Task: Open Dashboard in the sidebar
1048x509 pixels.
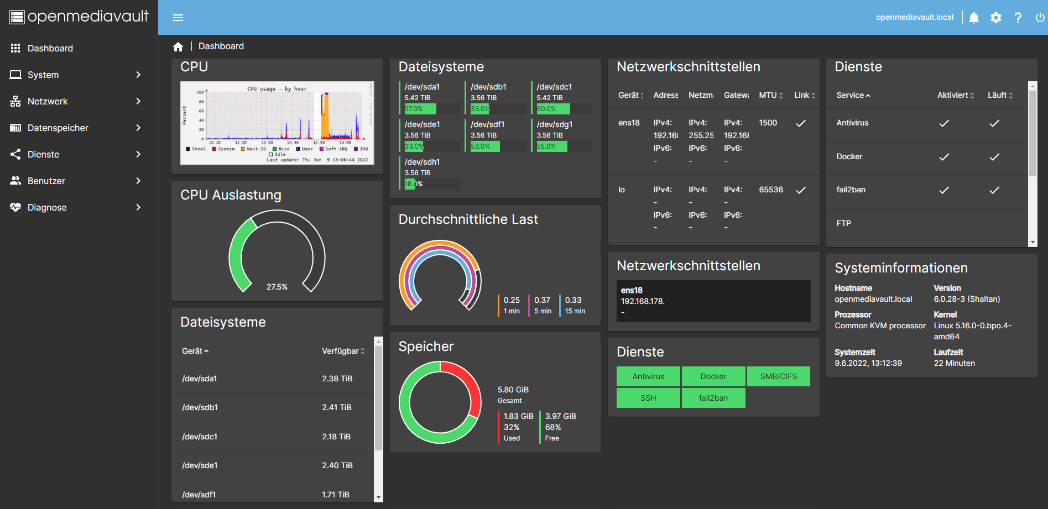Action: (x=79, y=48)
